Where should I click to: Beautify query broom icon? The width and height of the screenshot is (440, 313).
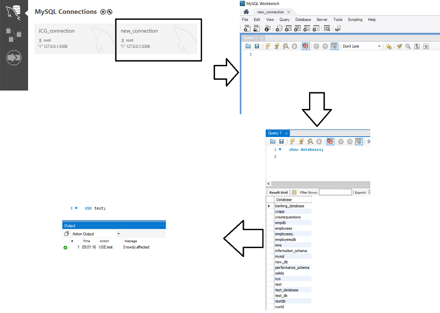[x=399, y=46]
